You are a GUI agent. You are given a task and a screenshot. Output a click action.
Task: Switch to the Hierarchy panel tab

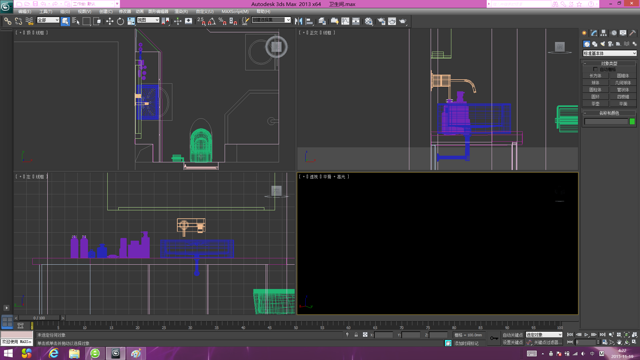click(604, 33)
